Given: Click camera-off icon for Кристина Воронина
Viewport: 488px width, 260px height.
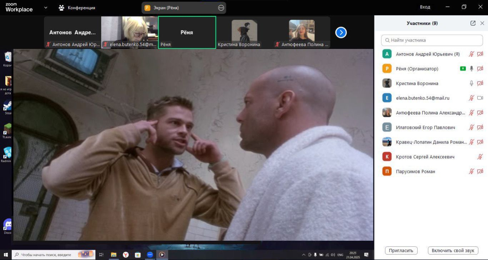Looking at the screenshot, I should tap(480, 83).
